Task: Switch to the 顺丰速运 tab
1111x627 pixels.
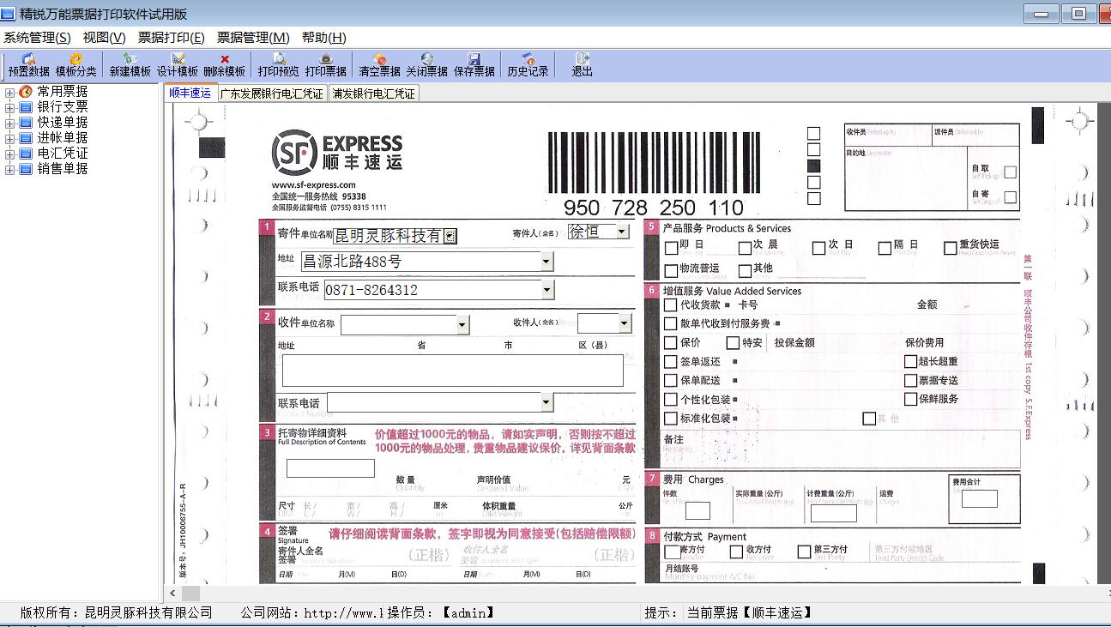Action: tap(190, 93)
